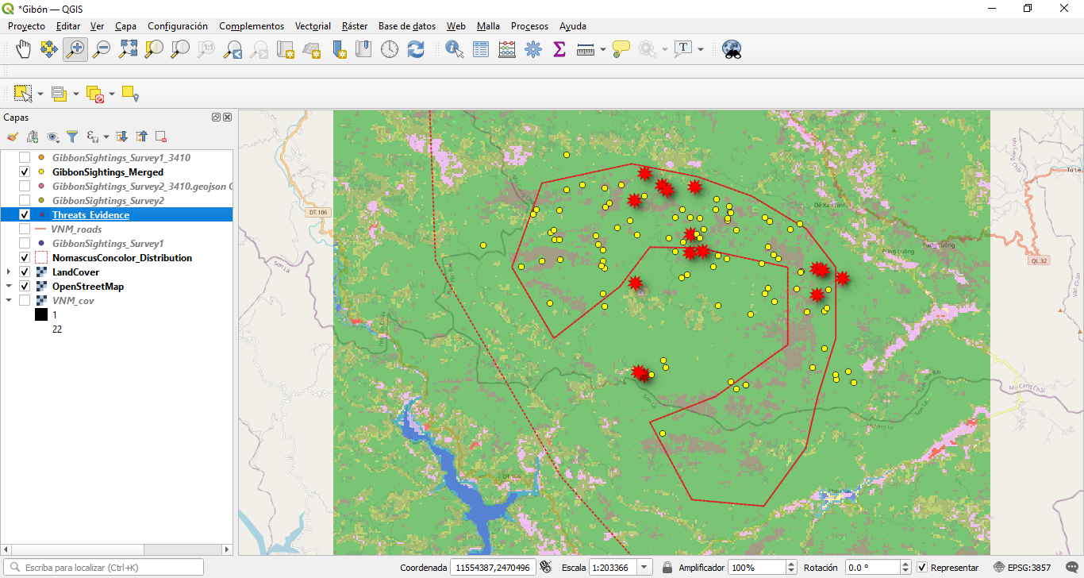Screen dimensions: 1084x578
Task: Select the NomascusConcolor_Distribution layer
Action: (121, 258)
